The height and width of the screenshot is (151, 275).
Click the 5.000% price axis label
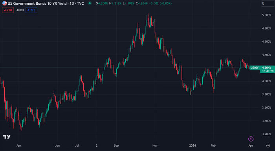tap(267, 15)
